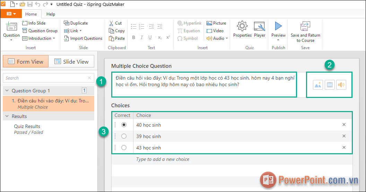Add audio to question via speaker icon
Screen dimensions: 366x192
click(x=341, y=85)
